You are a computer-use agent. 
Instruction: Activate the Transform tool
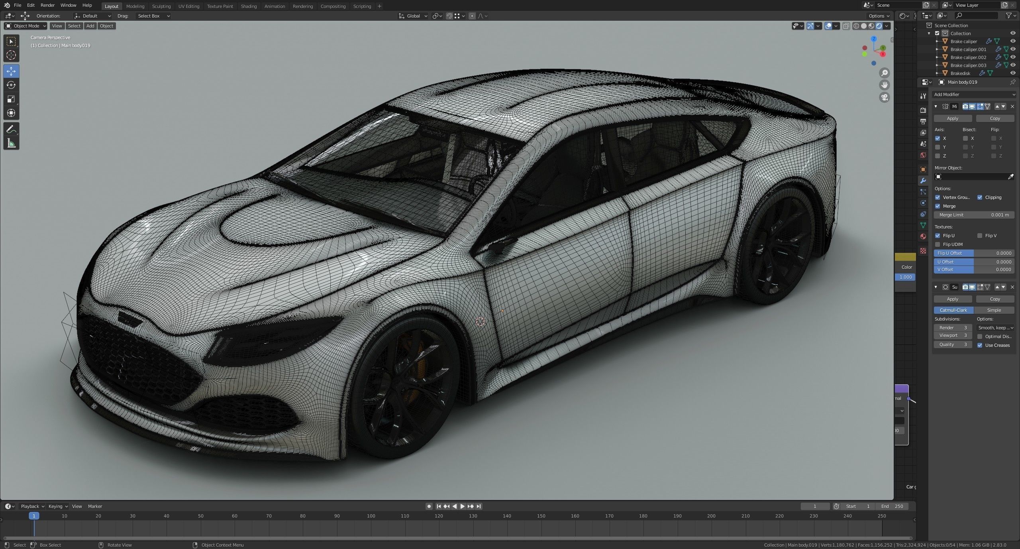(x=11, y=113)
